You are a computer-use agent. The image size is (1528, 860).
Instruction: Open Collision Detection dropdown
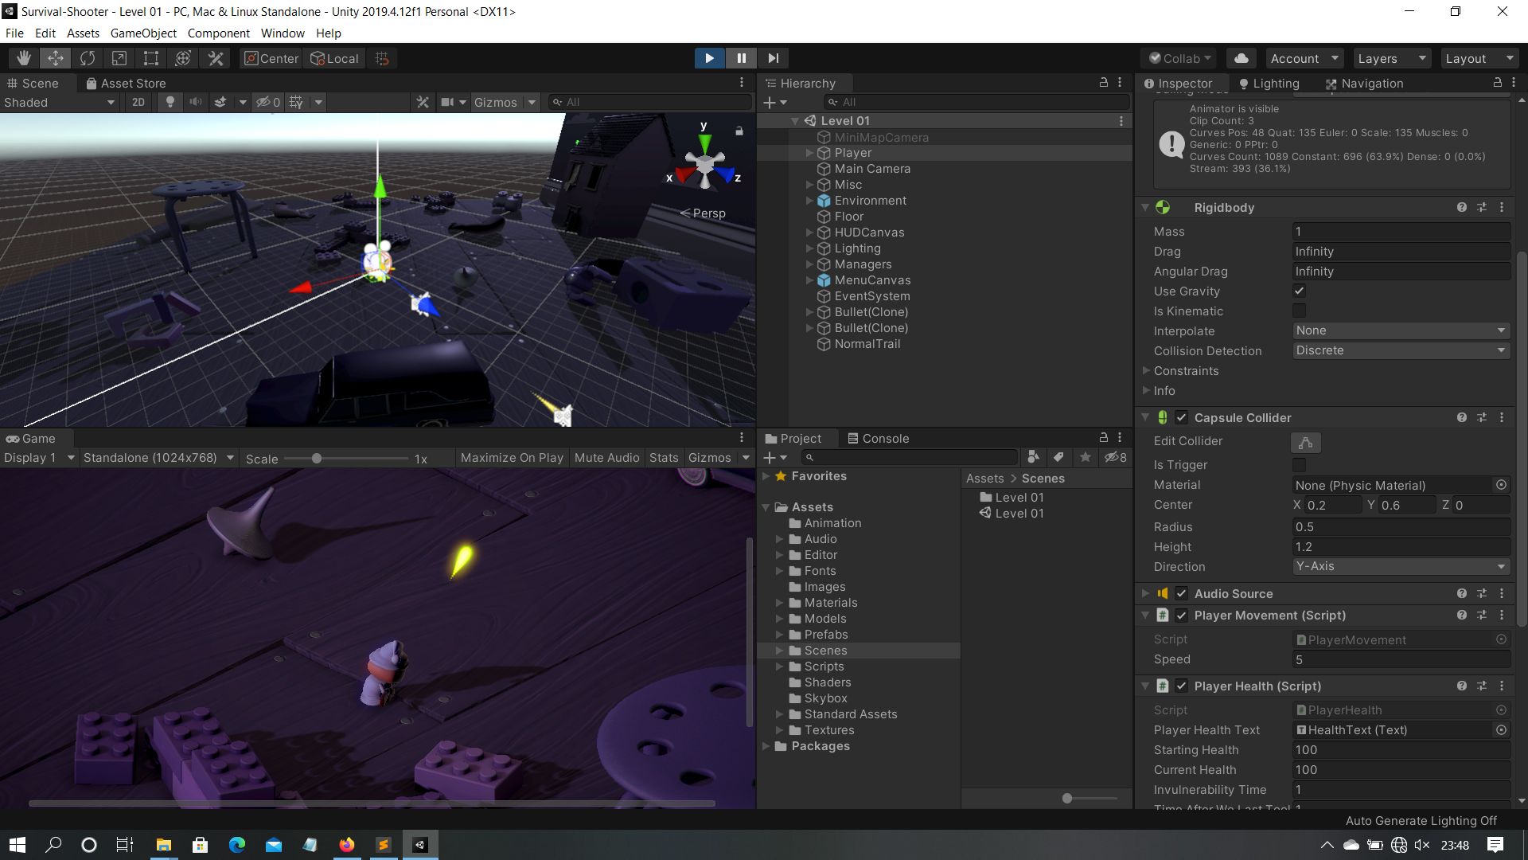point(1401,351)
